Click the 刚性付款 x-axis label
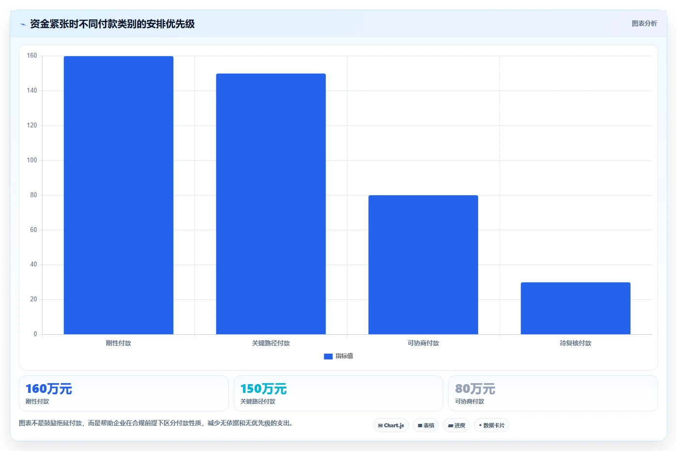Screen dimensions: 677x451 pos(119,343)
